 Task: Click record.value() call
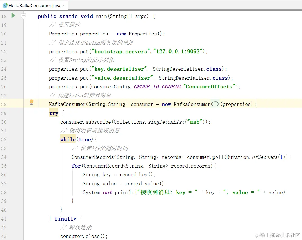(144, 184)
